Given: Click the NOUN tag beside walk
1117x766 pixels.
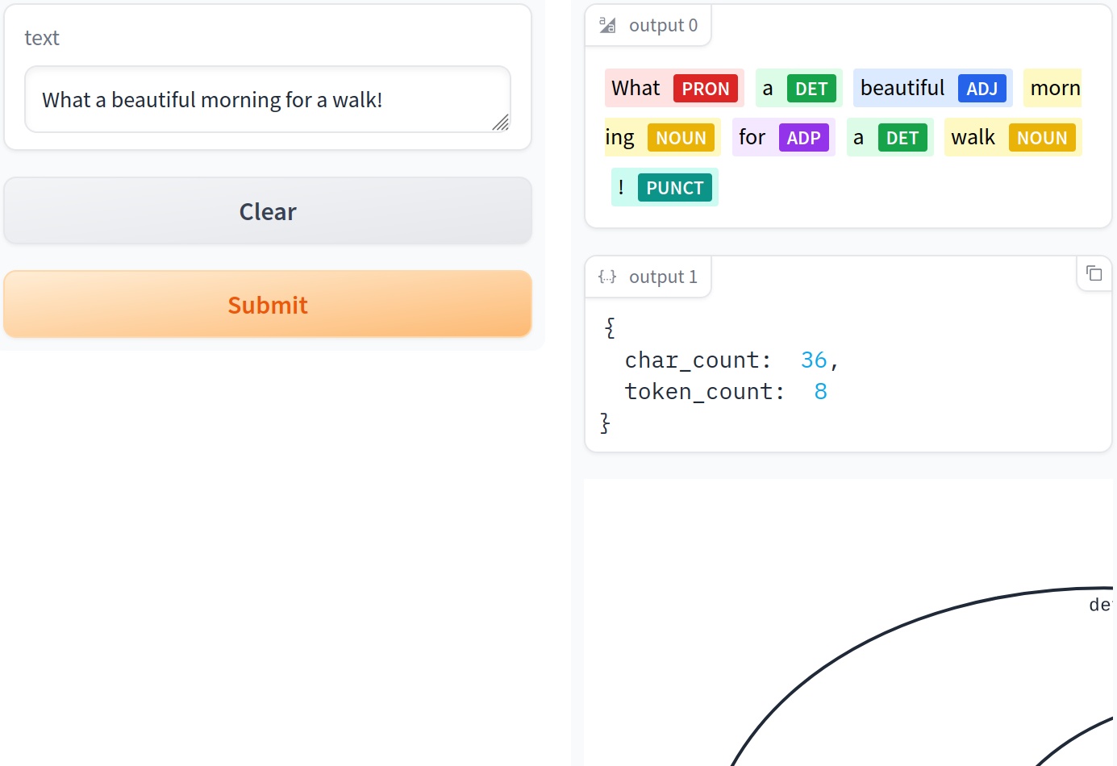Looking at the screenshot, I should pos(1042,138).
